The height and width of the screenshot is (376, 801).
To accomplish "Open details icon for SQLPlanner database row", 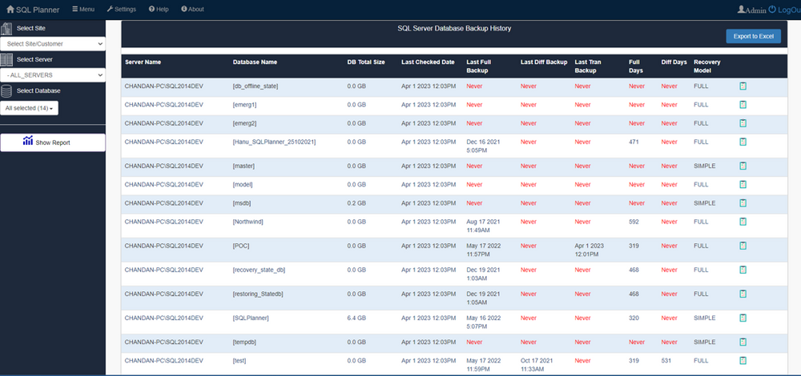I will click(743, 318).
